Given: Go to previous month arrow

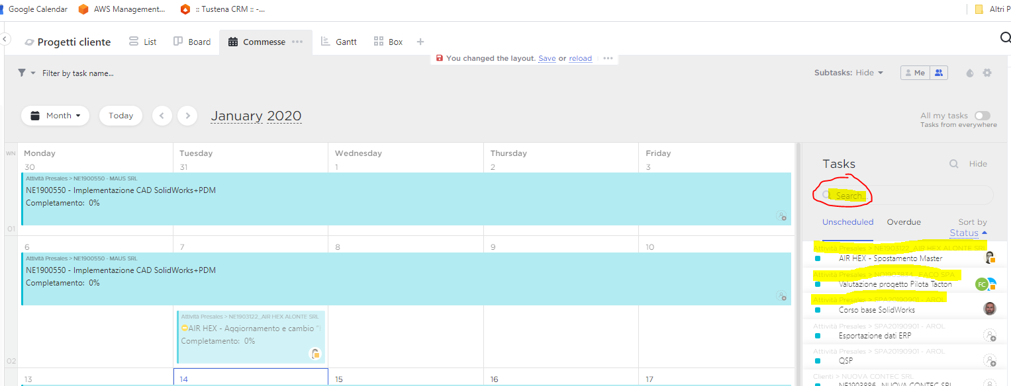Looking at the screenshot, I should tap(162, 116).
